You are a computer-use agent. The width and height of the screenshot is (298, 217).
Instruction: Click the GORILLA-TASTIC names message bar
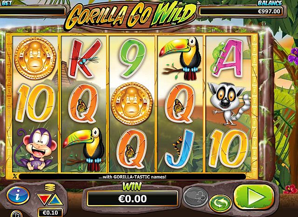(132, 177)
